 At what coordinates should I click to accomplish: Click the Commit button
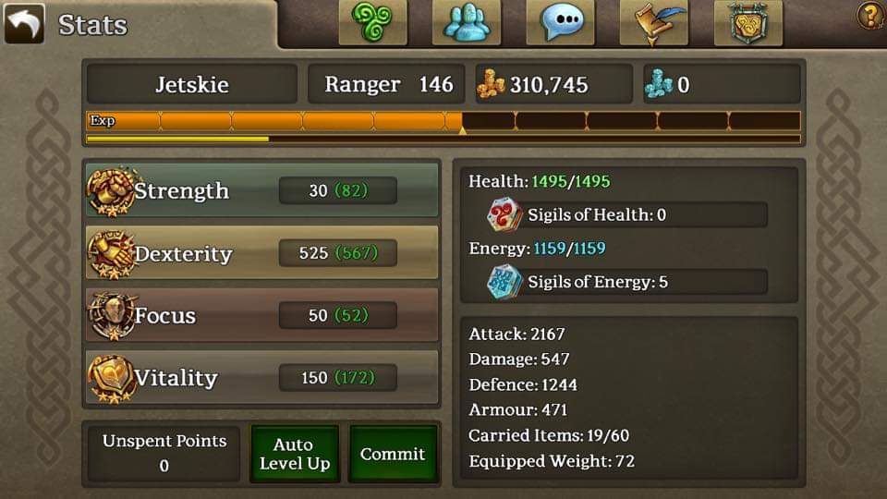(394, 454)
